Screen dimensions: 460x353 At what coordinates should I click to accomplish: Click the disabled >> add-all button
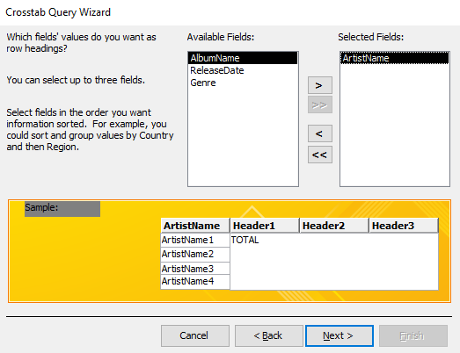click(x=320, y=104)
